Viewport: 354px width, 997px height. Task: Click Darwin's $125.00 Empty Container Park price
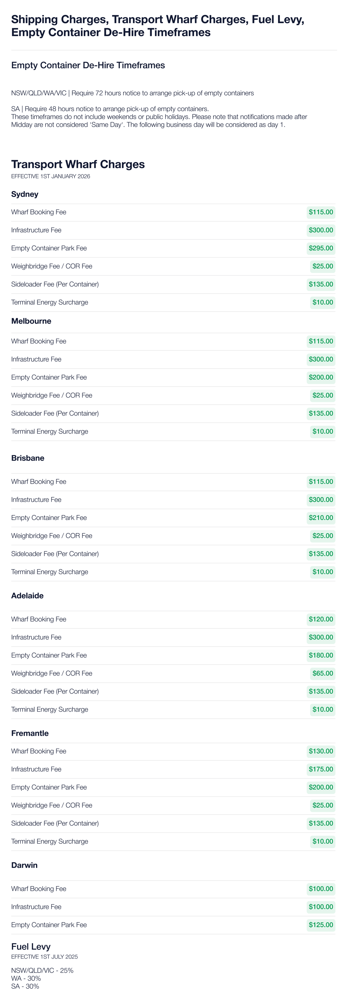(x=320, y=924)
